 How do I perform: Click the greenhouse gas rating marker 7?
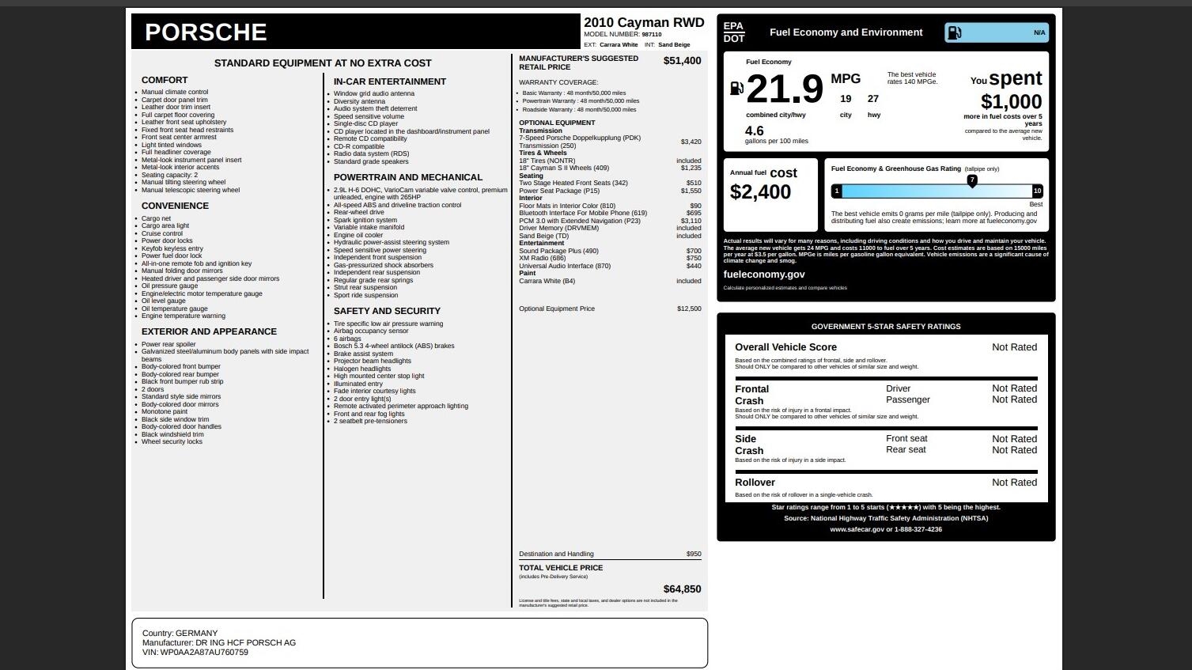(x=972, y=180)
